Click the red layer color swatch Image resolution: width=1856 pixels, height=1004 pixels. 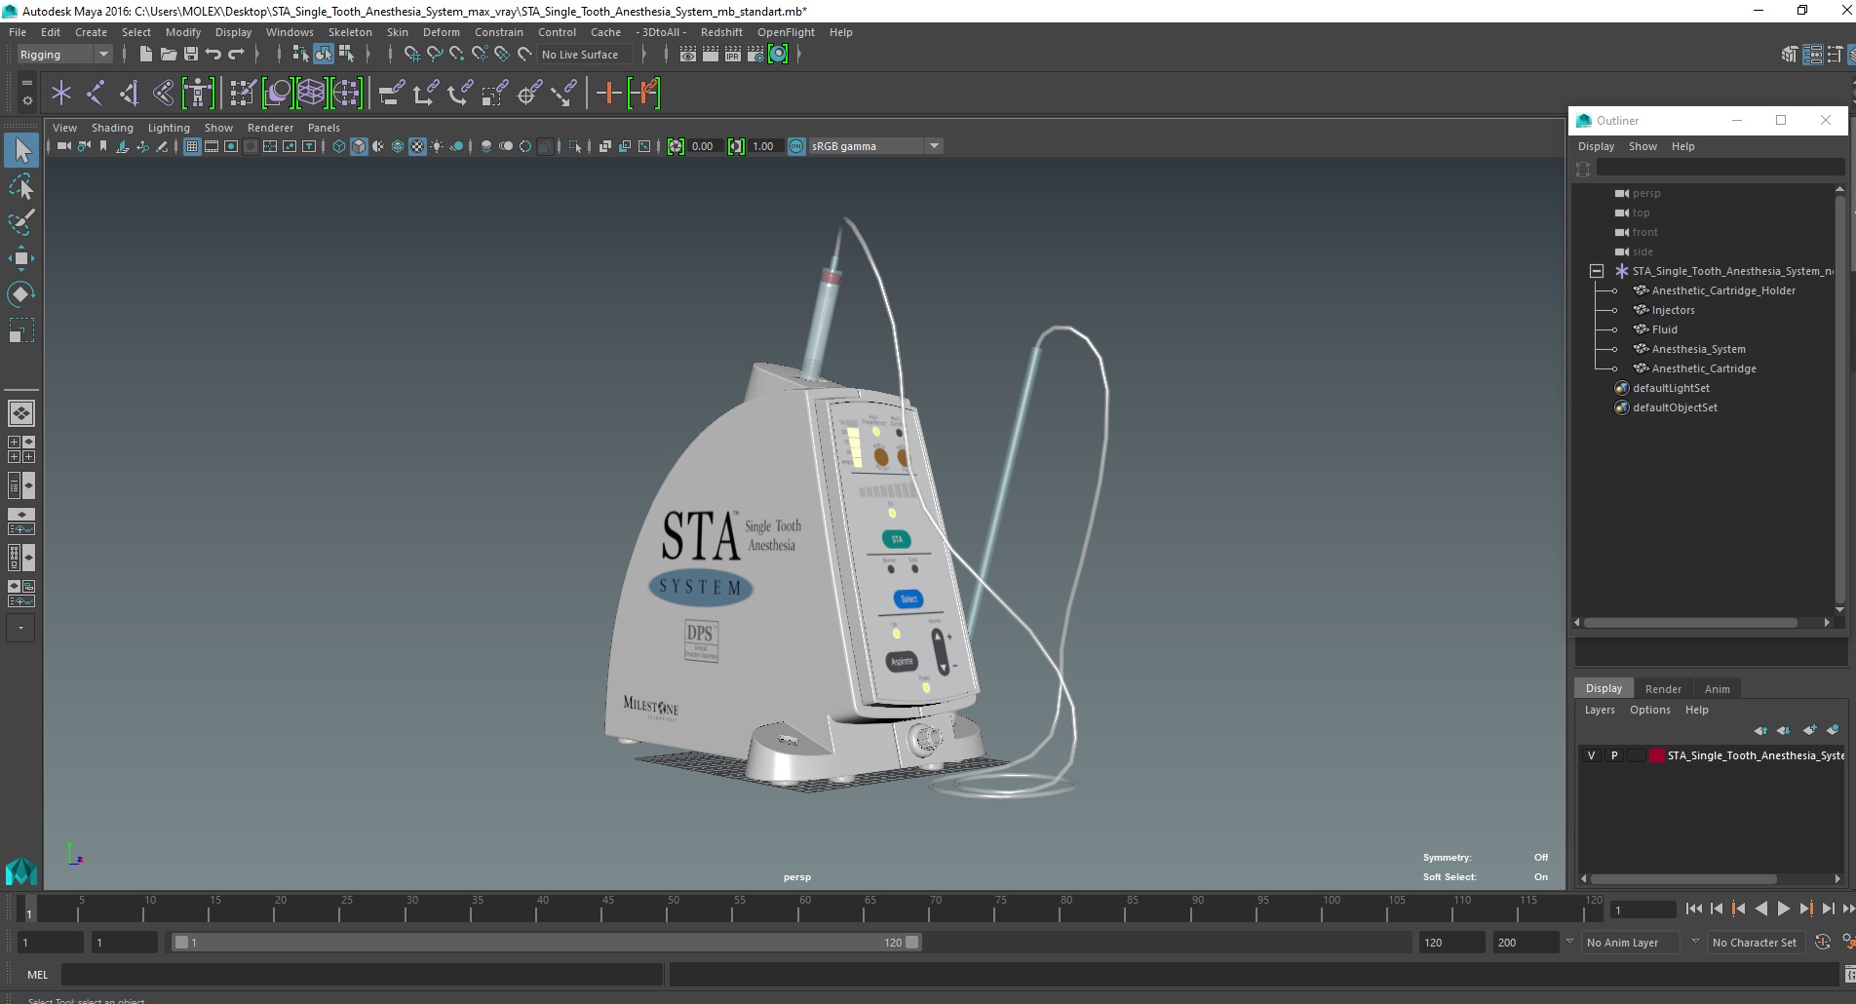pos(1657,755)
